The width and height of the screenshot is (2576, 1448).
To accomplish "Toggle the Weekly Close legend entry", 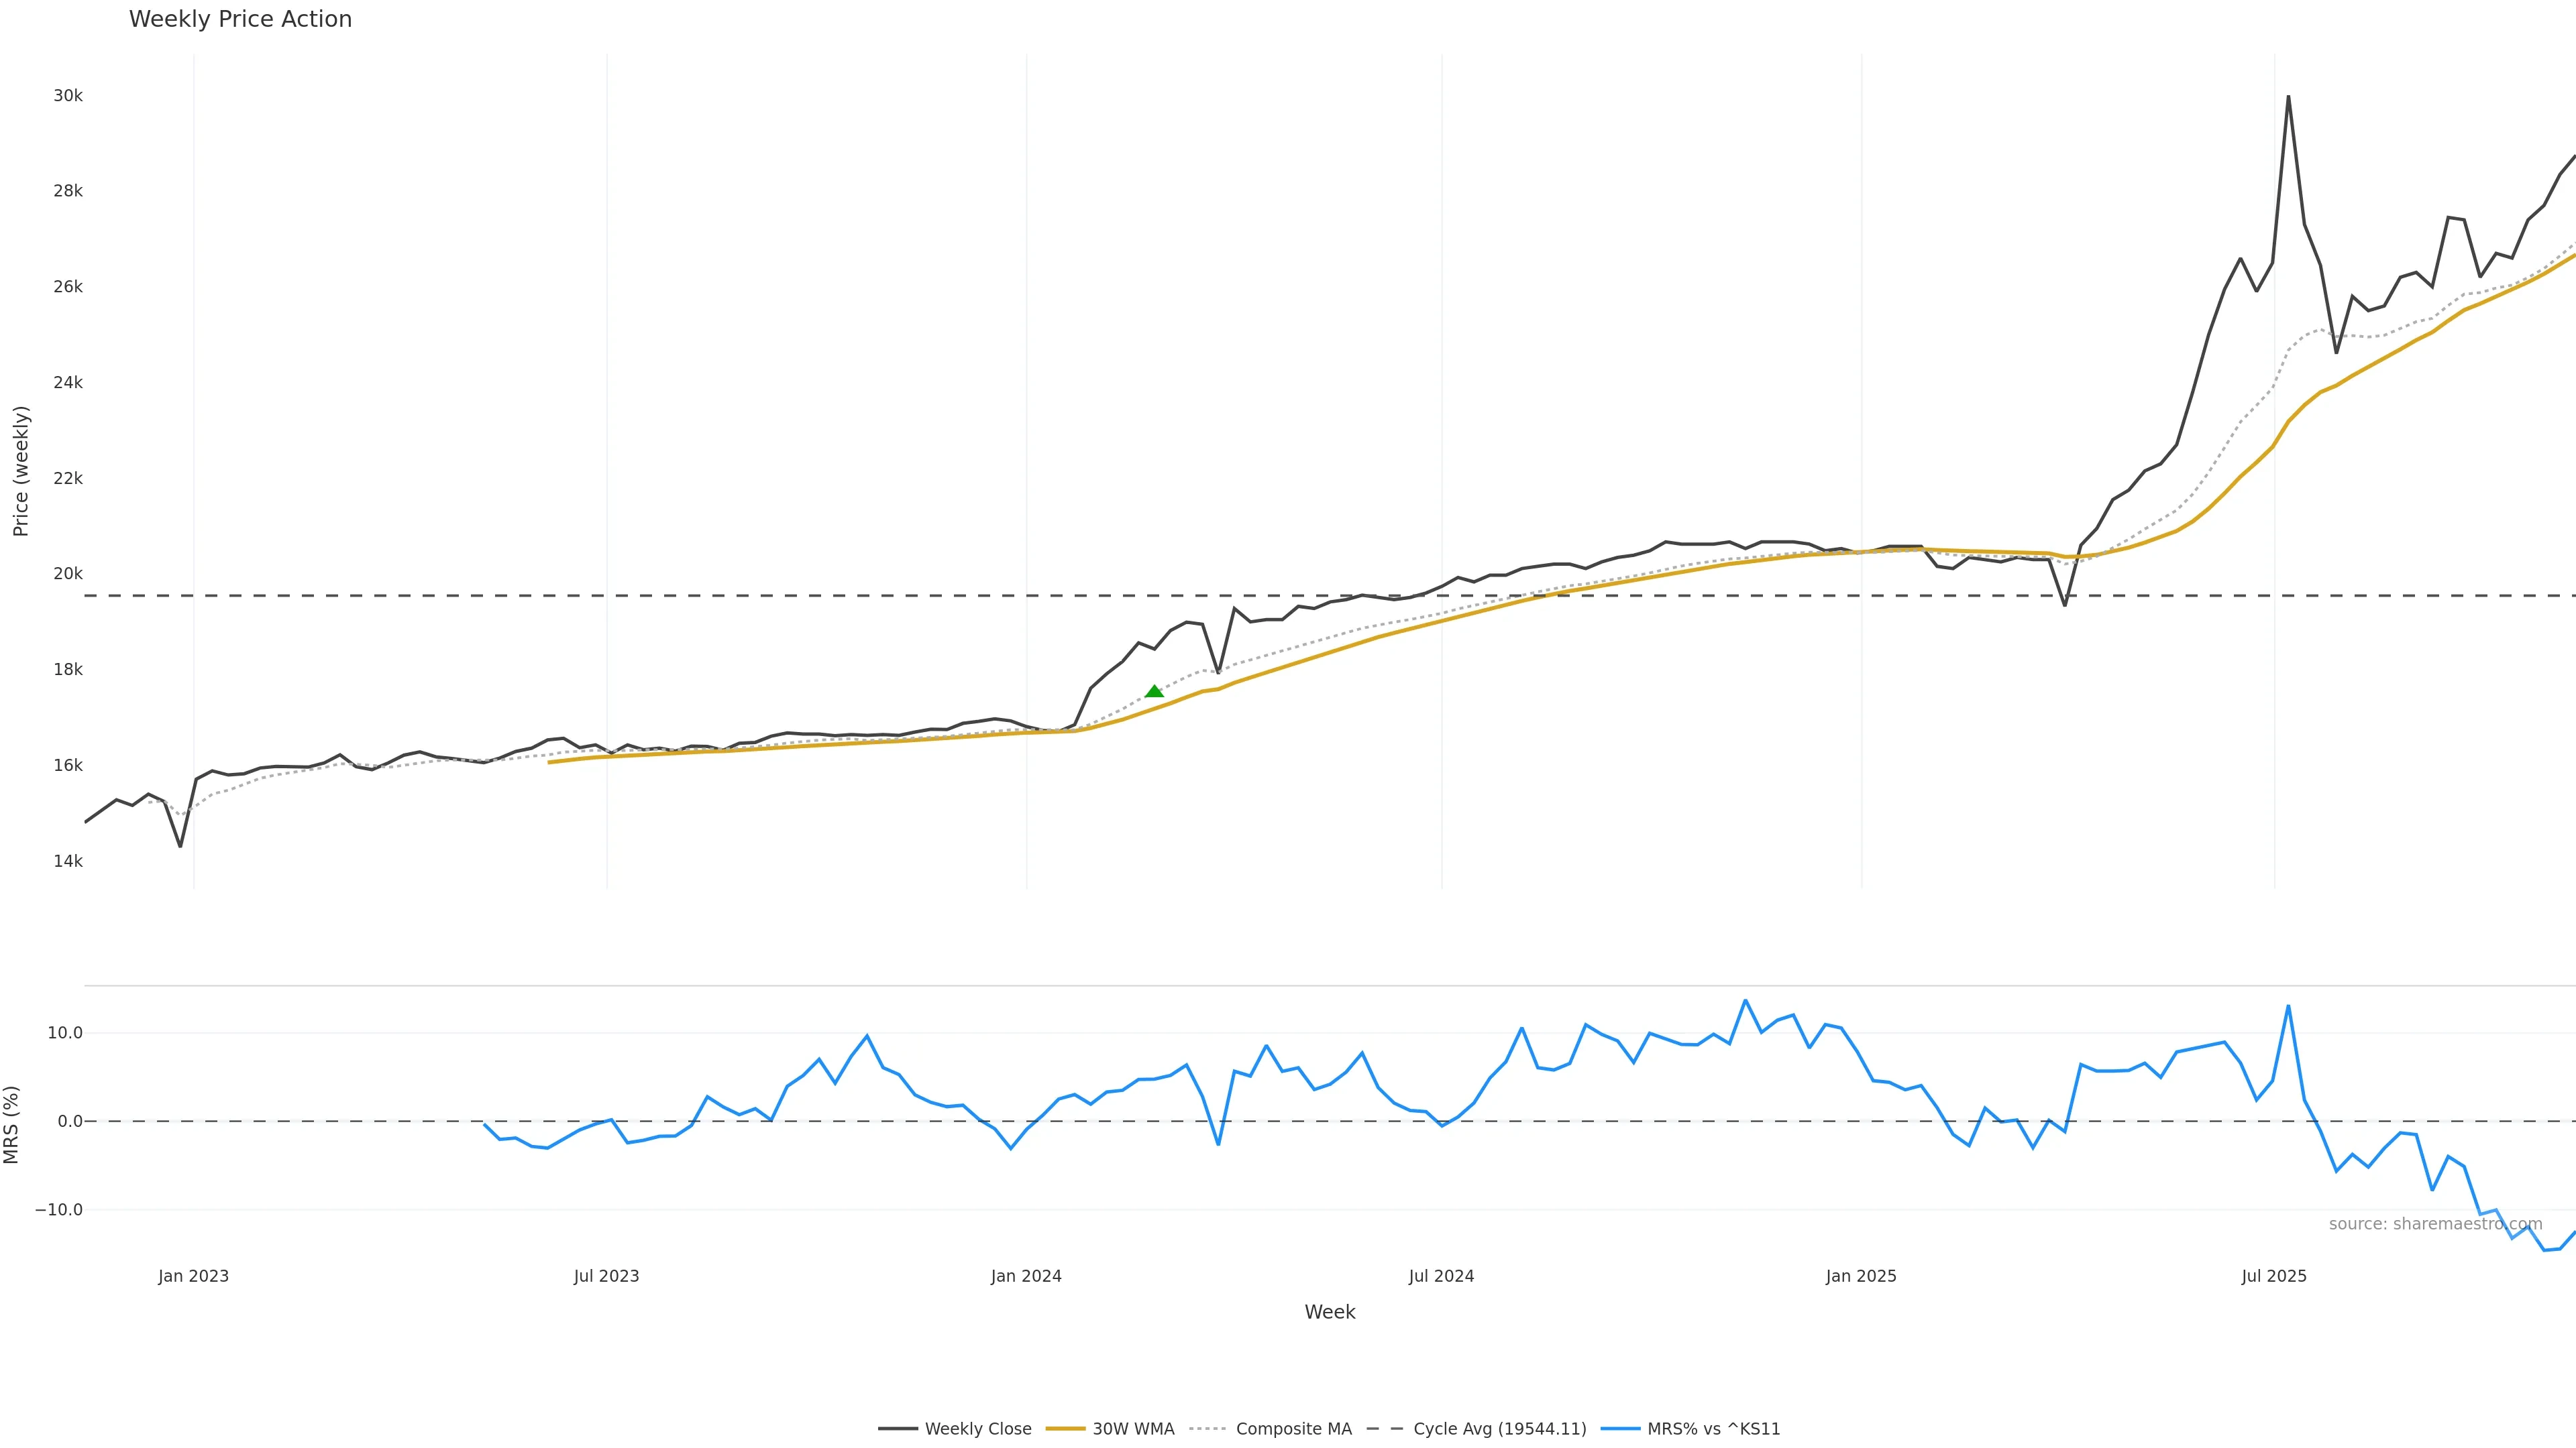I will tap(977, 1429).
